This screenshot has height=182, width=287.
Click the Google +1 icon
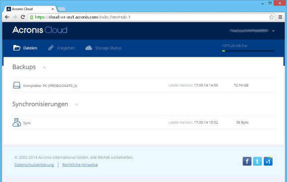268,161
